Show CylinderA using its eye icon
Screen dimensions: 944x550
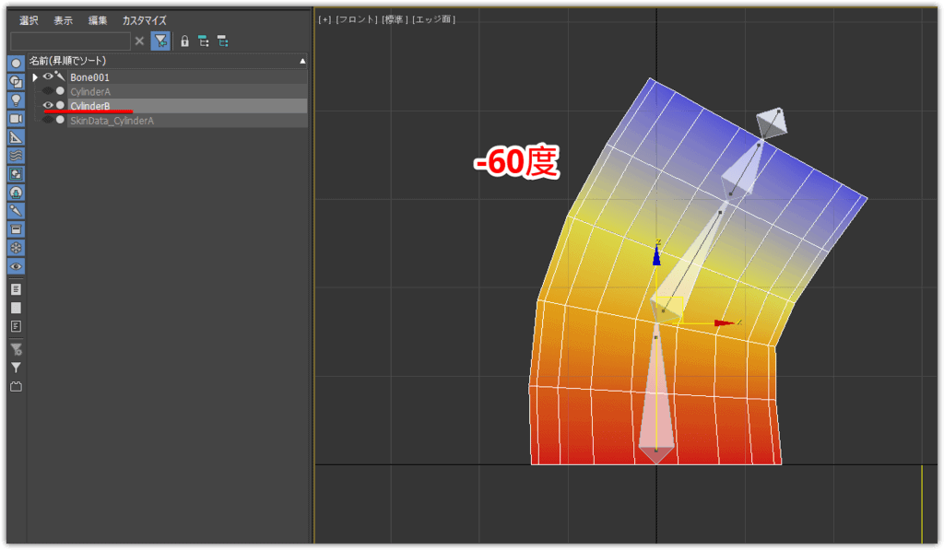pyautogui.click(x=48, y=91)
